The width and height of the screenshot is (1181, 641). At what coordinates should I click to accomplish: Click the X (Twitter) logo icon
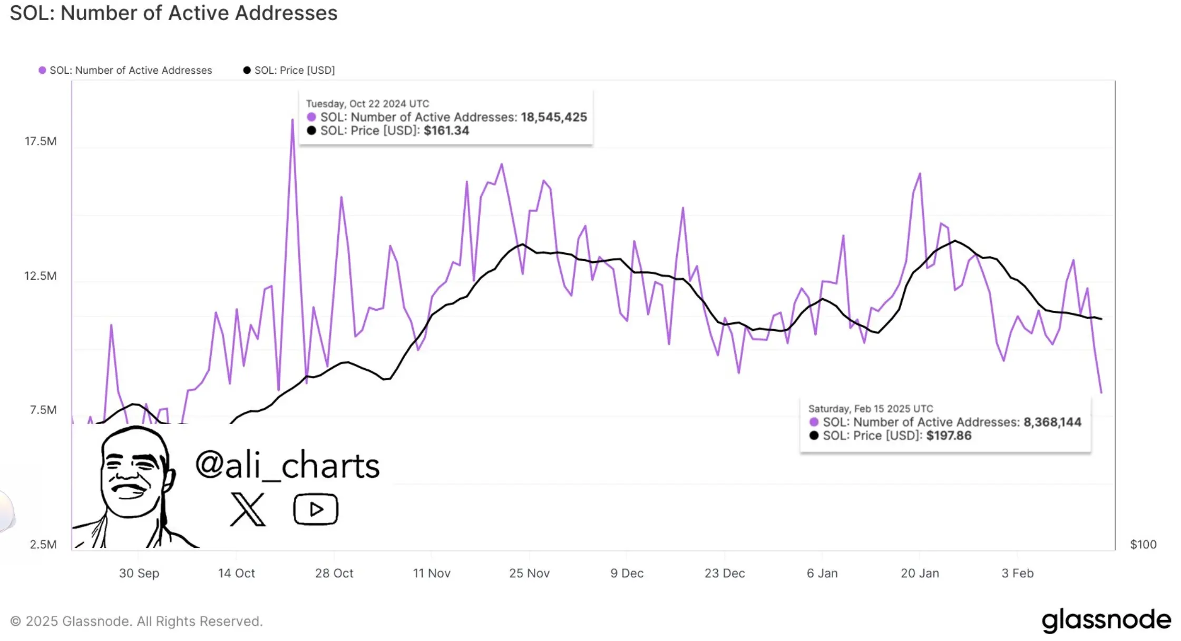[x=248, y=509]
